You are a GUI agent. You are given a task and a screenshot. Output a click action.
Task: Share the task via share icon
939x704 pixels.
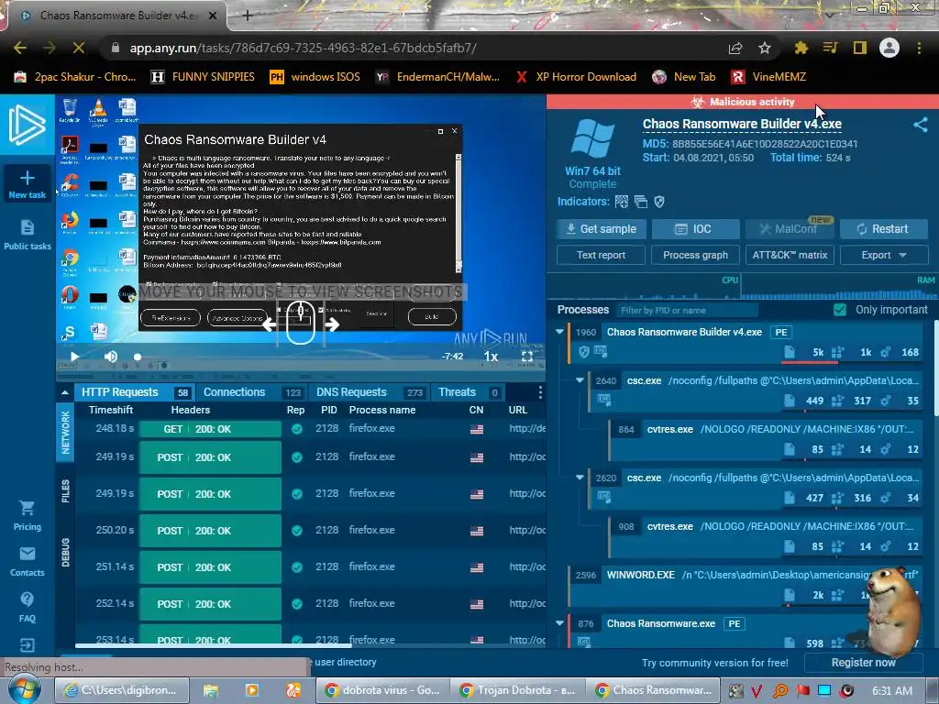click(921, 125)
